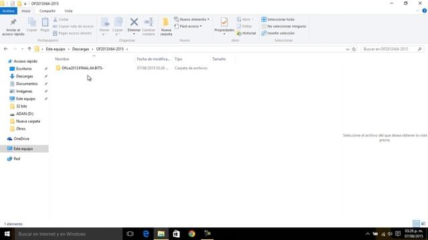Expand the Fácil acceso dropdown
The image size is (428, 240).
click(188, 27)
